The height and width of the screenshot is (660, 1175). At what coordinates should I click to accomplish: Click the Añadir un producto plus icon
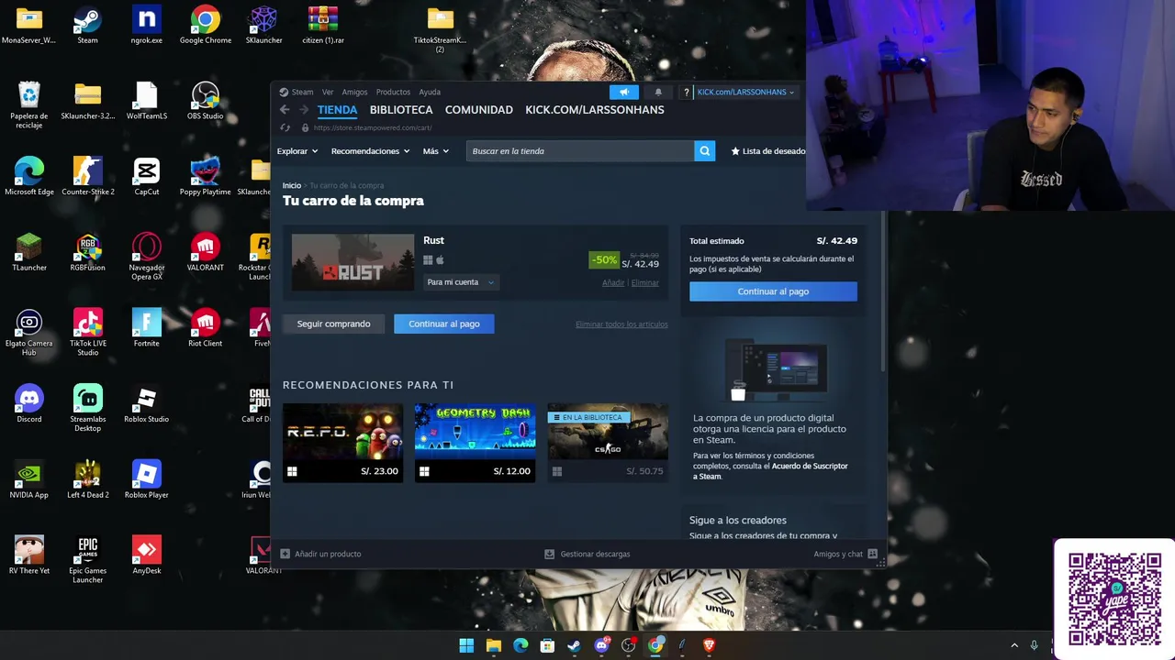point(285,554)
